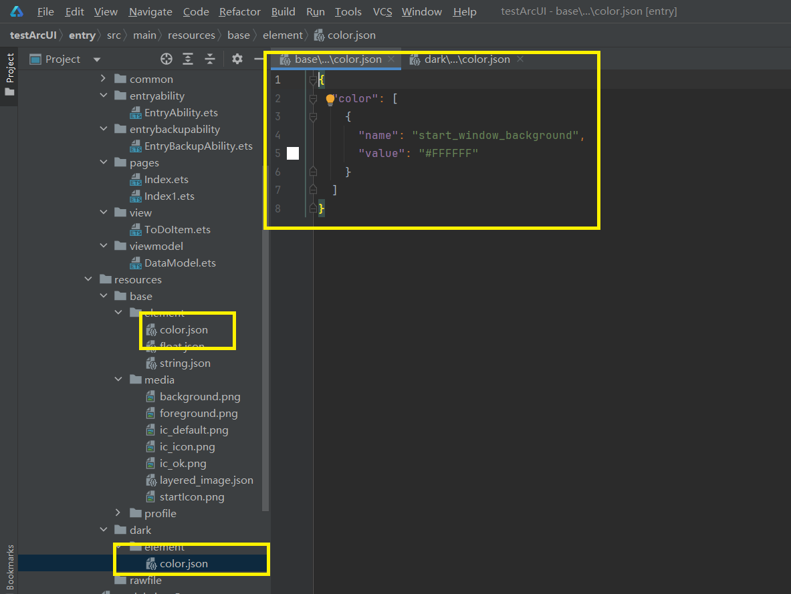Select ic_icon.png in the media folder
791x594 pixels.
click(x=187, y=447)
